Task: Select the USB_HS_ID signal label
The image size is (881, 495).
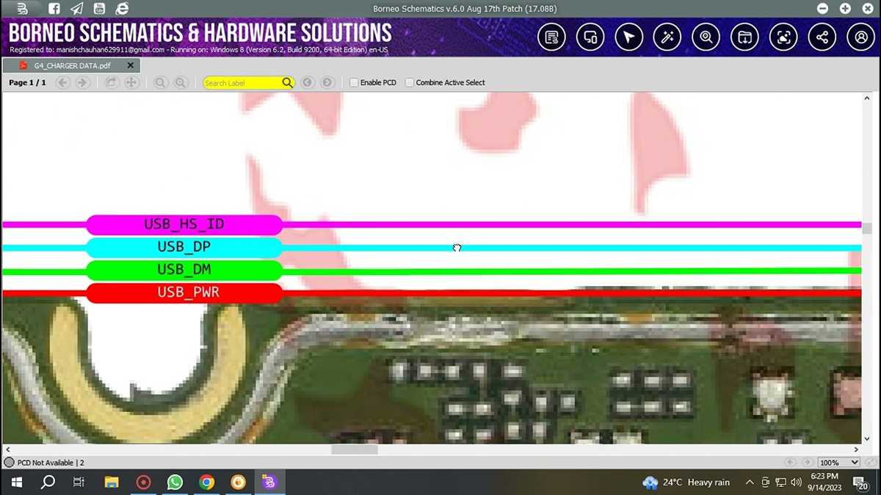Action: [184, 224]
